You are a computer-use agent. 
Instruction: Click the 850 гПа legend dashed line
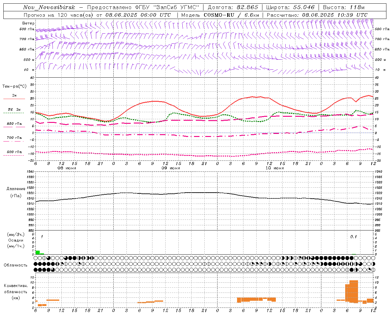coord(14,127)
